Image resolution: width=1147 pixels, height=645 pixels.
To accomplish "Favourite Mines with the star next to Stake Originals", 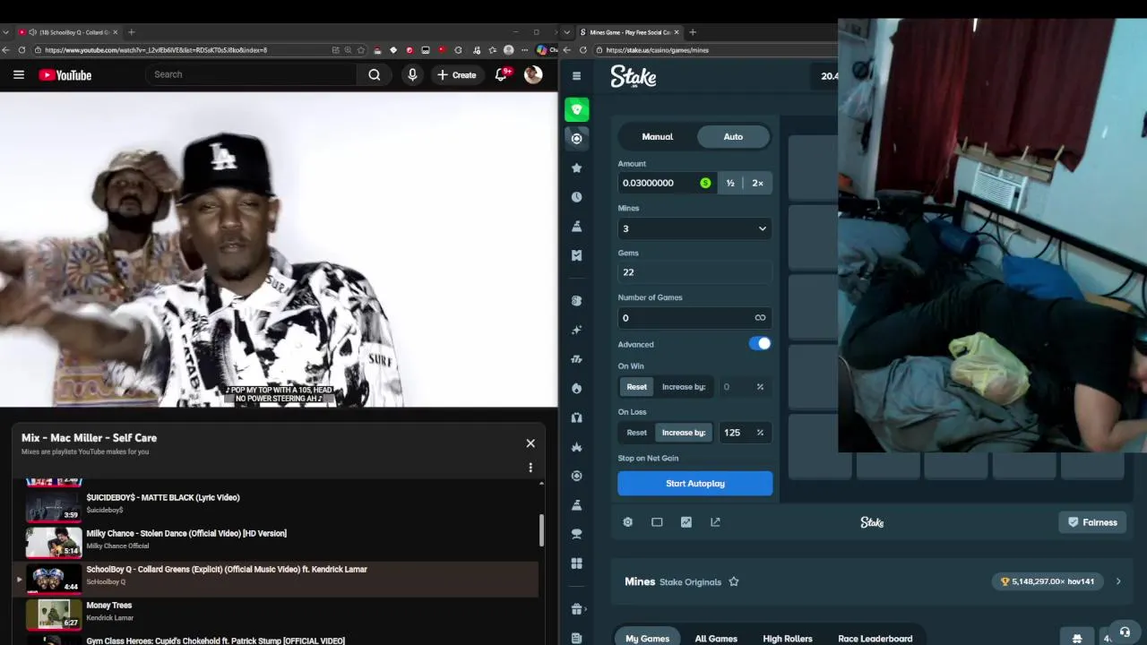I will coord(734,581).
